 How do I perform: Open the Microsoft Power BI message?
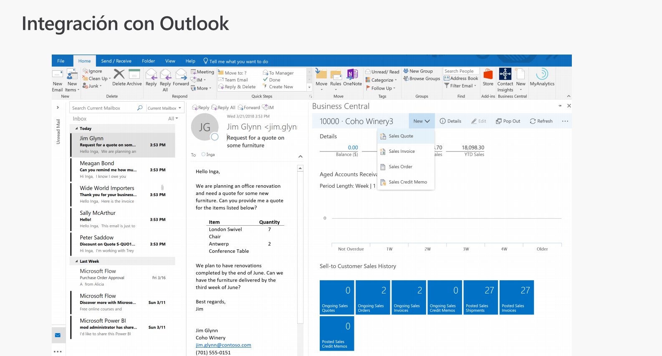pos(123,327)
